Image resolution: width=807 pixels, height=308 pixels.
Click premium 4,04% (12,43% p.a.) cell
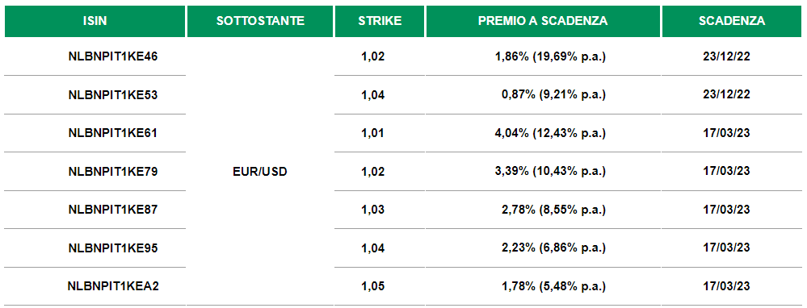(550, 133)
